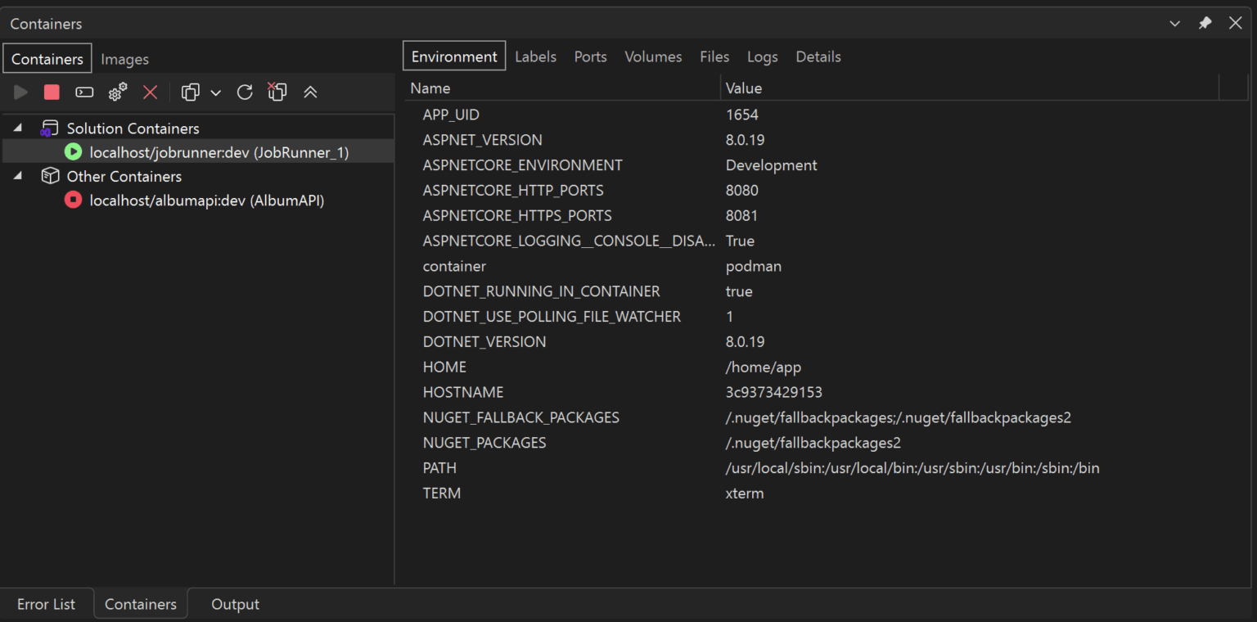Prune unused containers via toolbar icon
1257x622 pixels.
[277, 92]
